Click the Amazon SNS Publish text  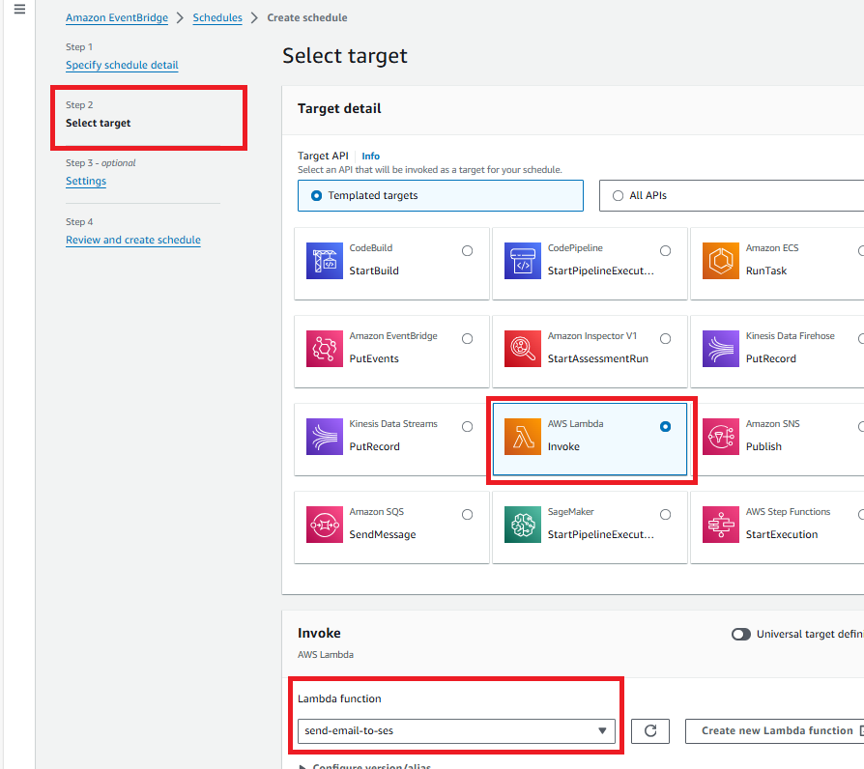763,446
